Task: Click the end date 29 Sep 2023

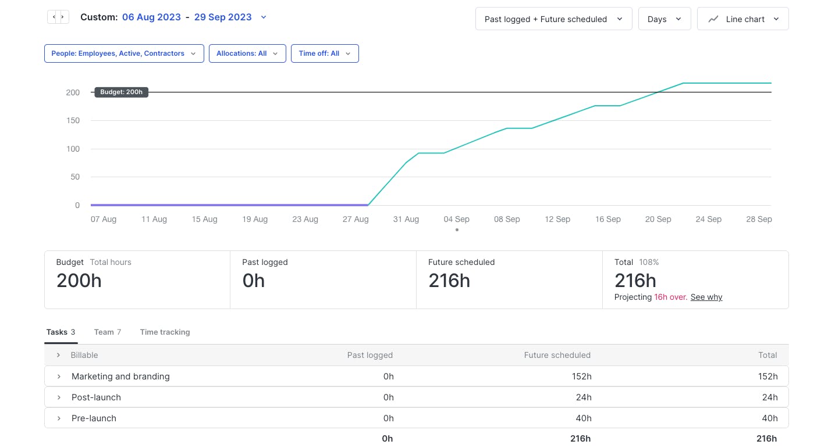Action: pyautogui.click(x=223, y=17)
